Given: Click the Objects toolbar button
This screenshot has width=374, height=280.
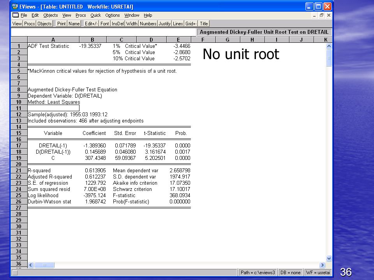Looking at the screenshot, I should coord(44,24).
